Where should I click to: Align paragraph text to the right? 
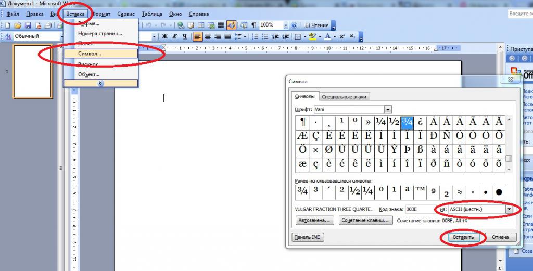coord(218,36)
